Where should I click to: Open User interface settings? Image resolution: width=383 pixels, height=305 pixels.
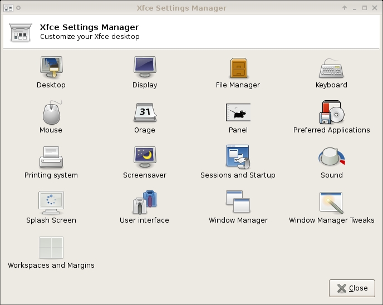(145, 203)
